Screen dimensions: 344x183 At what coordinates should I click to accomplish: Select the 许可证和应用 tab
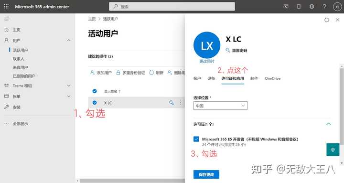coord(233,78)
